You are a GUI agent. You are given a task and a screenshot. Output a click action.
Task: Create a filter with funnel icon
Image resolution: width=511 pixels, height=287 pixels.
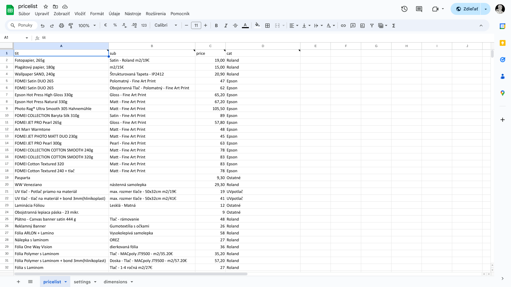point(372,26)
